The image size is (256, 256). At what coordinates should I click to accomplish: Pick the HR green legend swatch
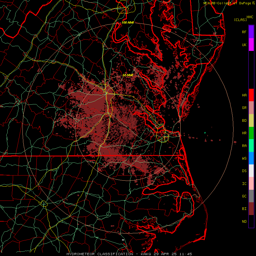(251, 133)
